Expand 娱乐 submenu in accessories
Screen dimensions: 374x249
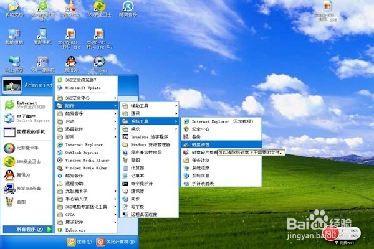[150, 129]
